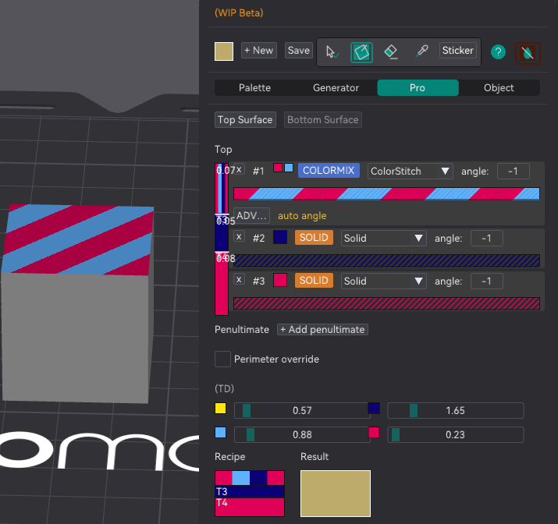Toggle the SOLID mode on layer #3
This screenshot has height=524, width=558.
click(x=314, y=281)
